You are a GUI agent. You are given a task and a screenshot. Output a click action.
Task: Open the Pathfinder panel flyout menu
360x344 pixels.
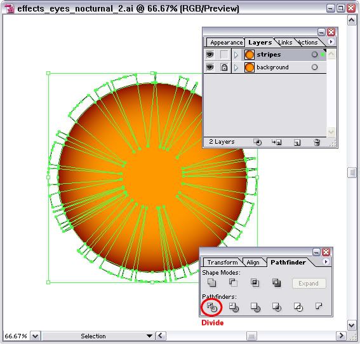pos(326,262)
